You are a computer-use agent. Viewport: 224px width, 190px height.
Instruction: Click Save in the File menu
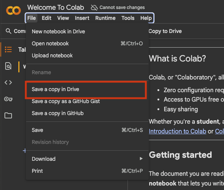coord(87,130)
